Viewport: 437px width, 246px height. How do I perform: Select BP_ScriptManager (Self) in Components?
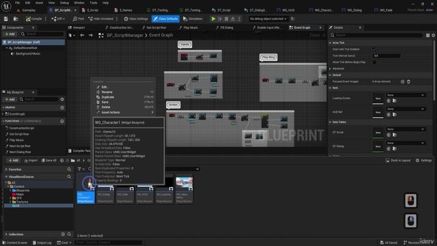click(x=33, y=42)
